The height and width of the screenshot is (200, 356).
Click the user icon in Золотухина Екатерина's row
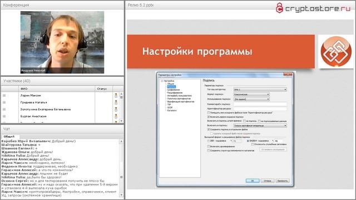click(116, 109)
